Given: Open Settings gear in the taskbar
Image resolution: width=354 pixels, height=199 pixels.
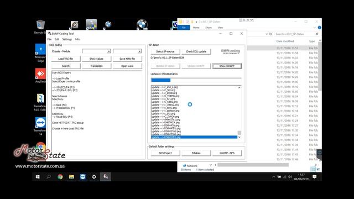Looking at the screenshot, I should click(94, 177).
